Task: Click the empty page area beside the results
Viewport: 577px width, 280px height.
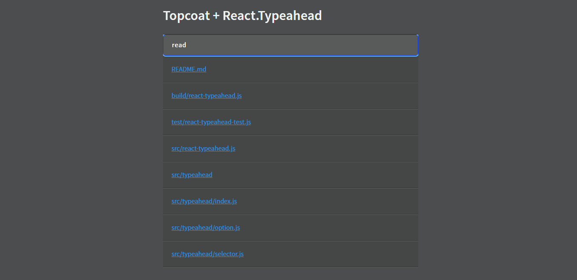Action: click(x=489, y=149)
